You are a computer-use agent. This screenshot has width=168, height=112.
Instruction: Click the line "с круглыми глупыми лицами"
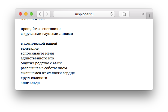click(x=47, y=34)
